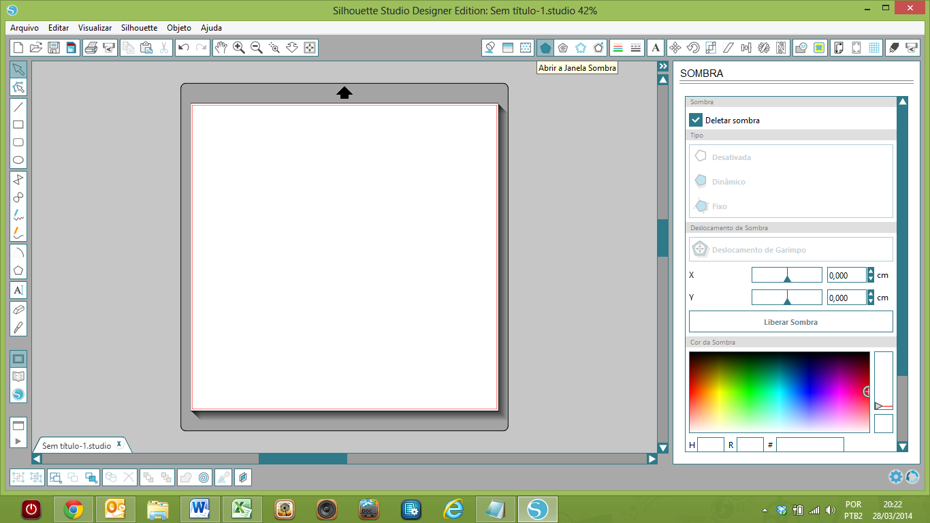
Task: Choose the Ellipse drawing tool
Action: click(18, 161)
